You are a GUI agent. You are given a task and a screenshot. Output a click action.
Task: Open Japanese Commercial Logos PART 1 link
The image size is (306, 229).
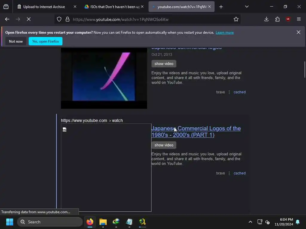(196, 131)
